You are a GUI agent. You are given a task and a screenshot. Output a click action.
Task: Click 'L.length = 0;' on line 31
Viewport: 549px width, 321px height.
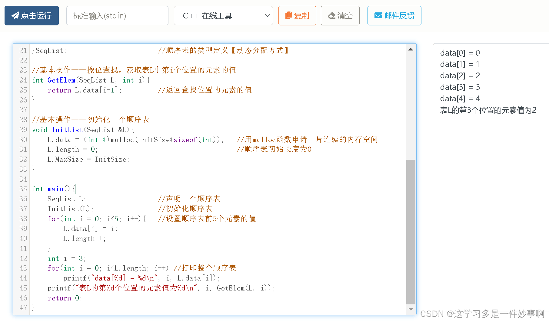tap(72, 149)
